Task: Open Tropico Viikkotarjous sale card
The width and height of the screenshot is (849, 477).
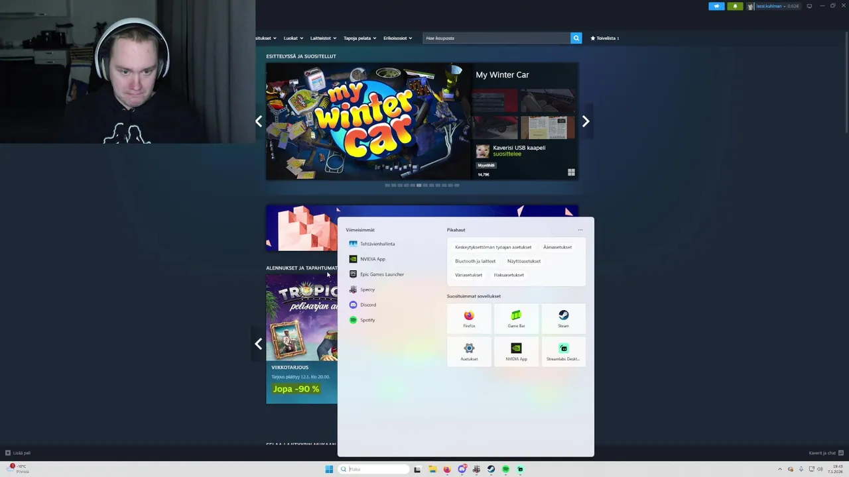Action: [x=302, y=339]
